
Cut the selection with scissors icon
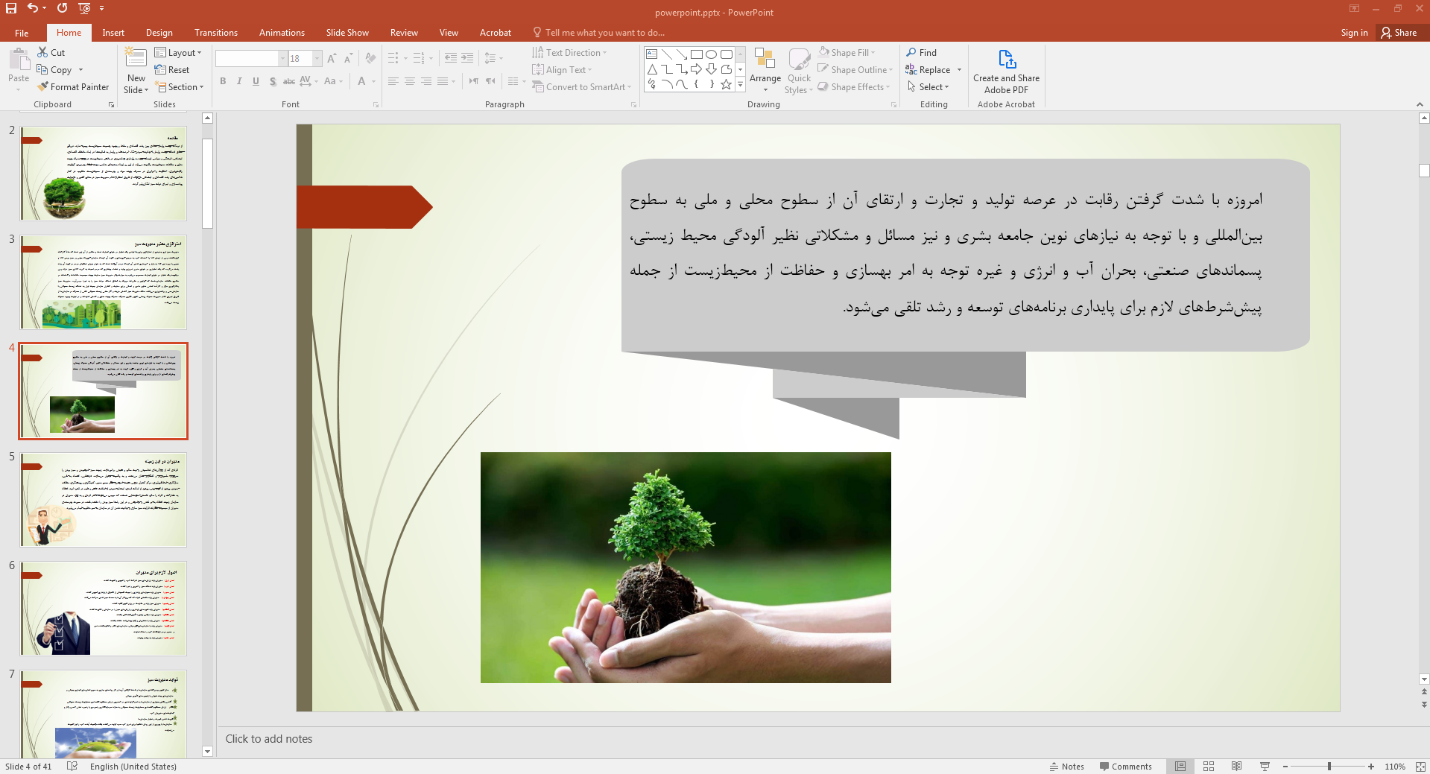(42, 52)
